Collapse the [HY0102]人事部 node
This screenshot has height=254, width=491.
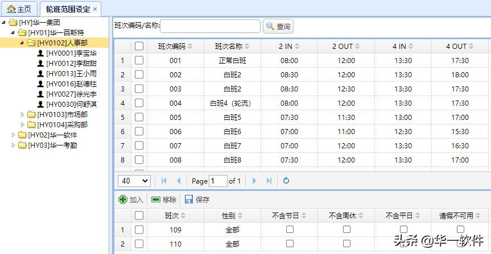pyautogui.click(x=22, y=43)
